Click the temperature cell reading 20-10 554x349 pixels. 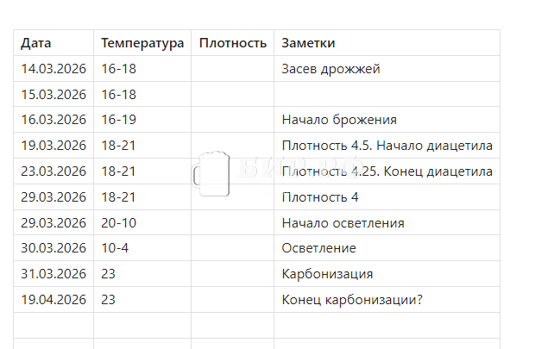click(x=119, y=223)
